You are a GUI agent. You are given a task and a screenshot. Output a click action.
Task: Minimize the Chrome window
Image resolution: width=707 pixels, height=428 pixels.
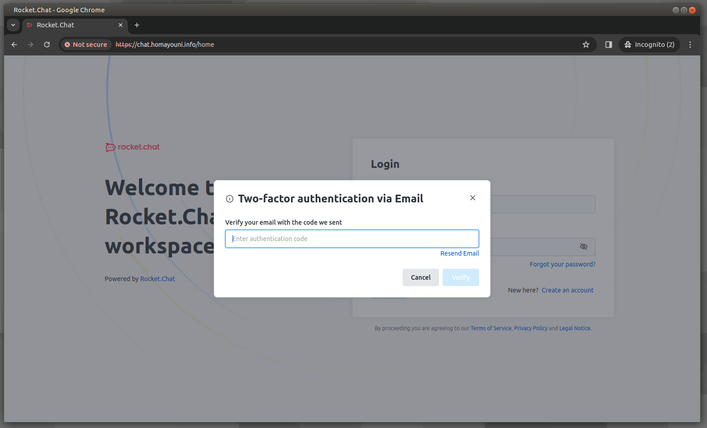(x=676, y=10)
